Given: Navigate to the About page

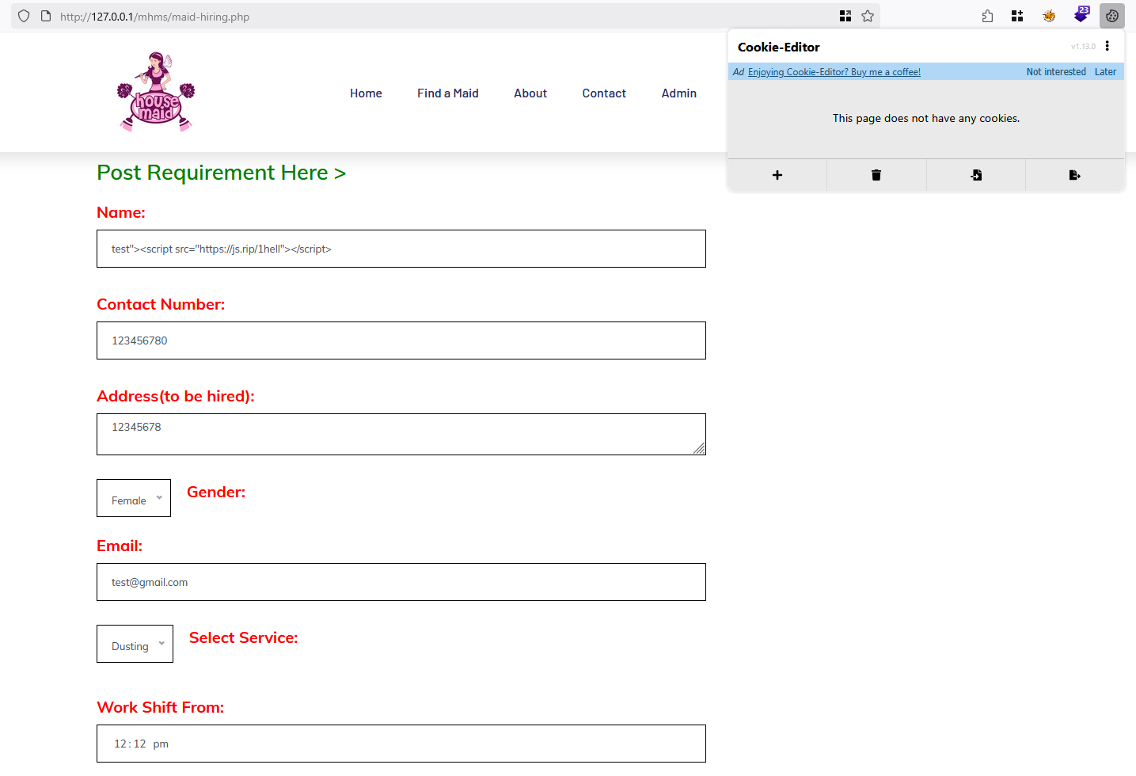Looking at the screenshot, I should coord(530,93).
